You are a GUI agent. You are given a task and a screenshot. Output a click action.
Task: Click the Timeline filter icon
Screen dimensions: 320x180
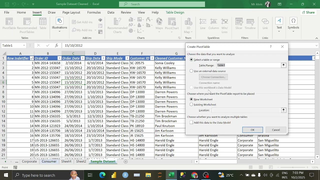tap(250, 24)
